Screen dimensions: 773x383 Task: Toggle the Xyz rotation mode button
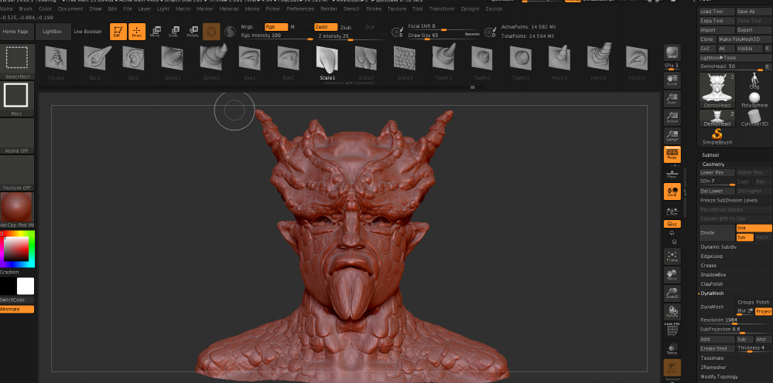[672, 224]
